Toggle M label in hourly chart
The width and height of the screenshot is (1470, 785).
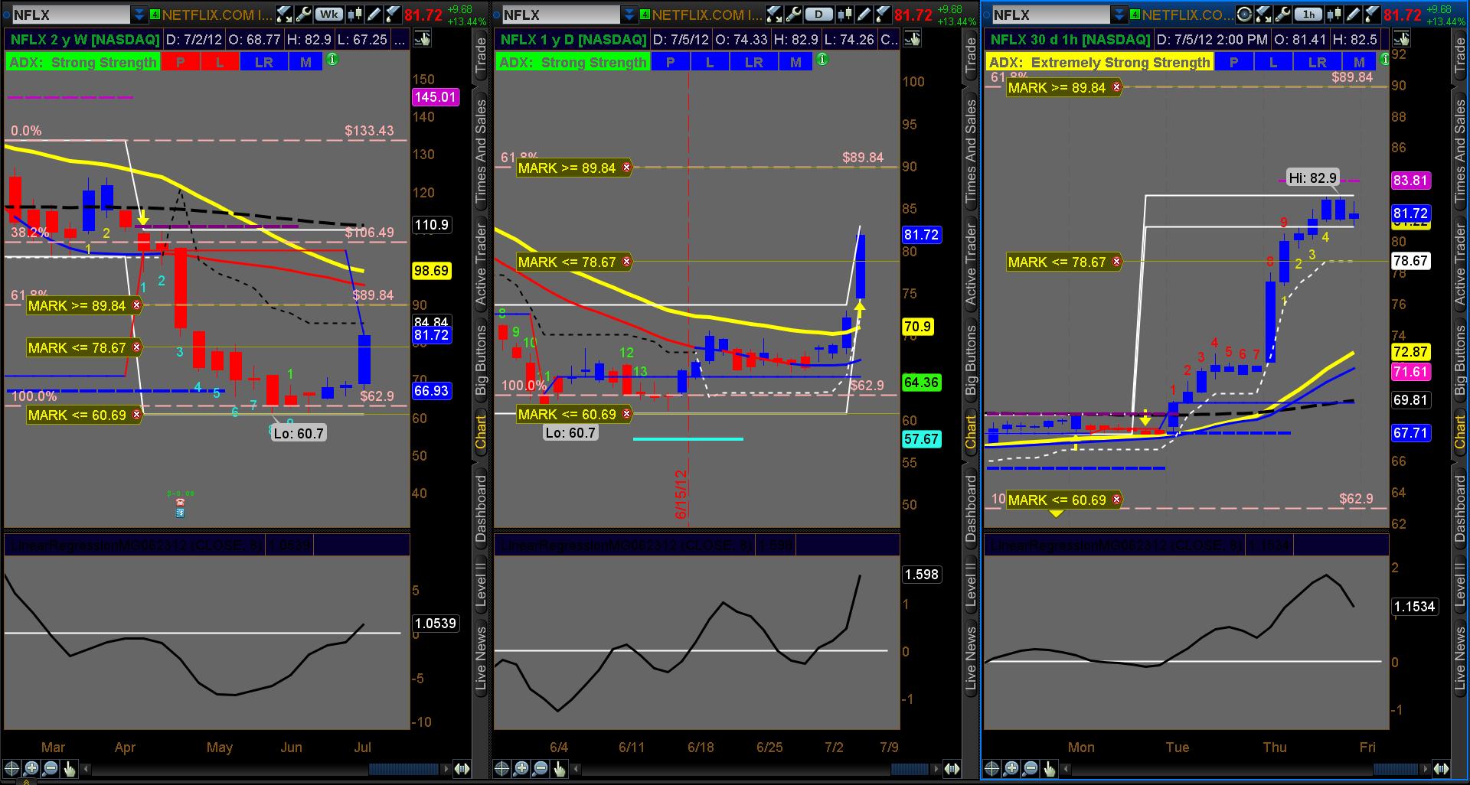1359,62
